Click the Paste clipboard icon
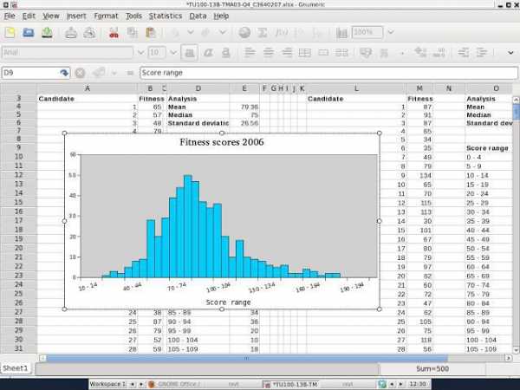The image size is (520, 390). click(152, 33)
